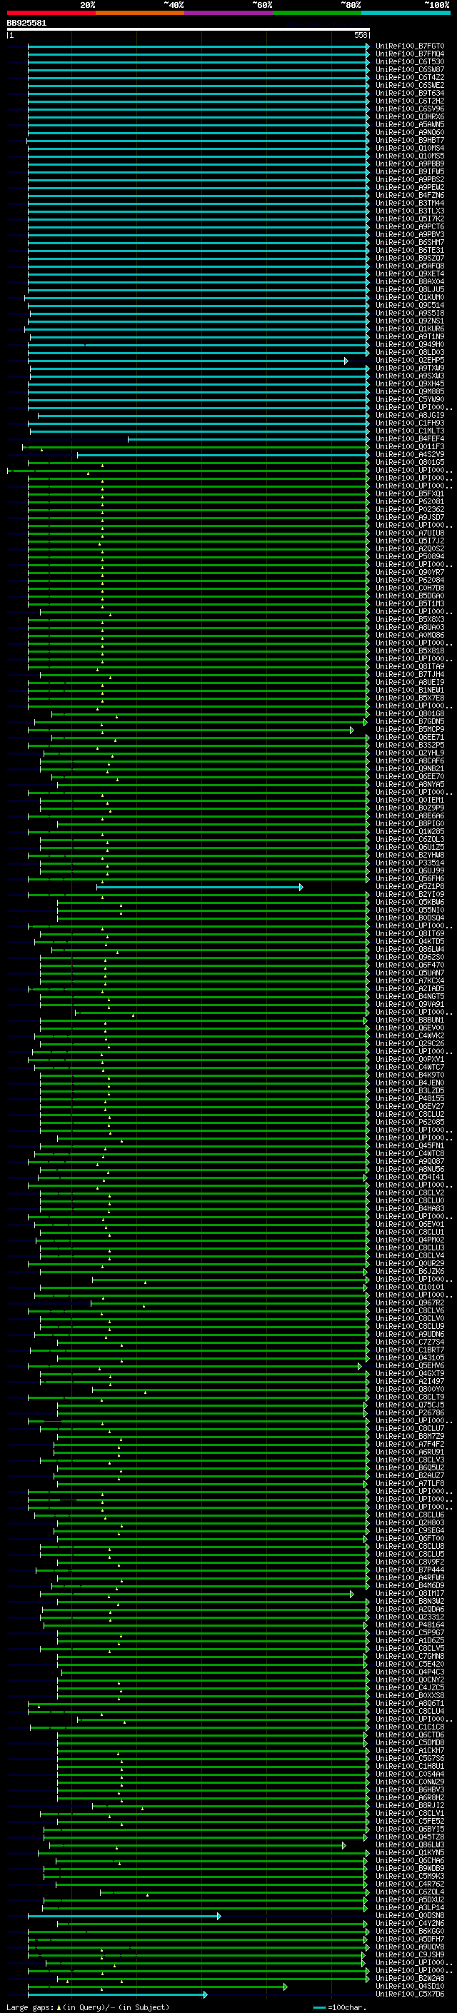Click hit label UniRef100_B7P444
The height and width of the screenshot is (2013, 457).
(x=409, y=1569)
